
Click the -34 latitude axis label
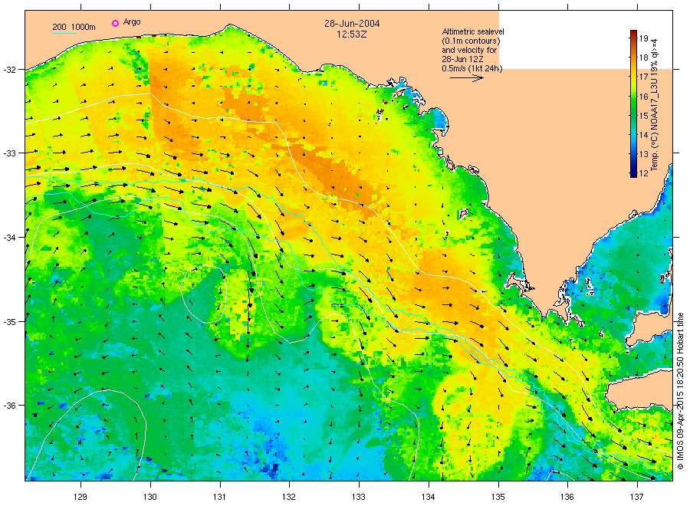[x=10, y=238]
